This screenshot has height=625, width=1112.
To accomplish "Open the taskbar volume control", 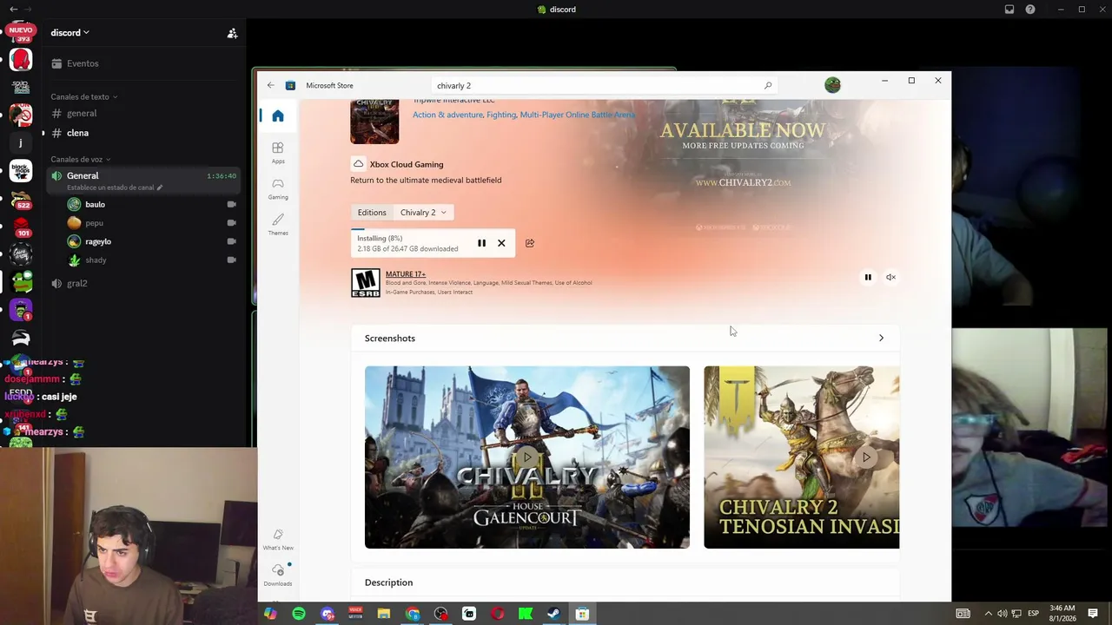I will click(x=1002, y=614).
